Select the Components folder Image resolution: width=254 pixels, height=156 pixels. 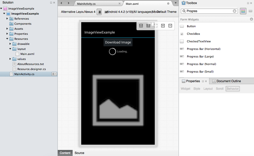click(x=23, y=24)
